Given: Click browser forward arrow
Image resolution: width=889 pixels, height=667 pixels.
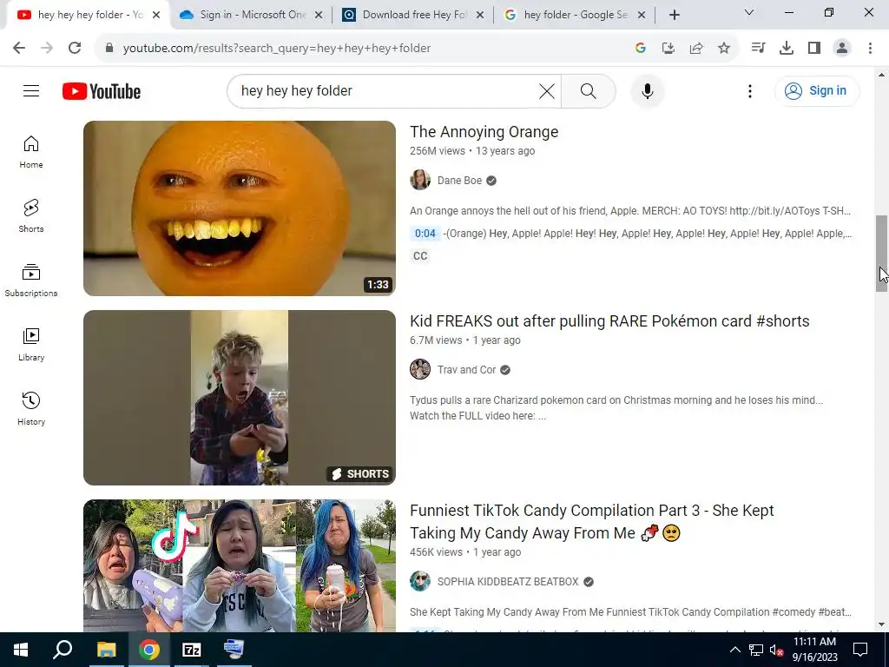Looking at the screenshot, I should click(x=47, y=48).
